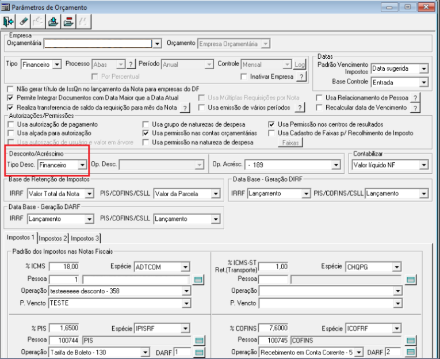Image resolution: width=440 pixels, height=359 pixels.
Task: Click the % ICMS-ST Ret. value field
Action: pos(273,266)
